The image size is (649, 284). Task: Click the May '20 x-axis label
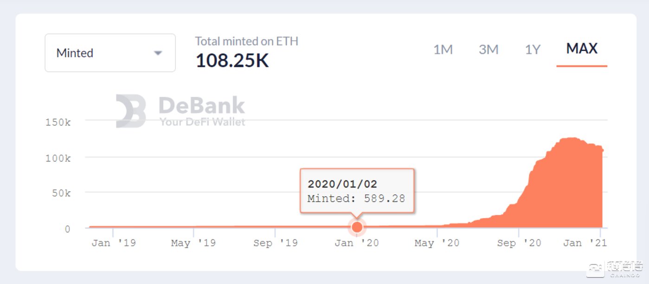coord(437,243)
